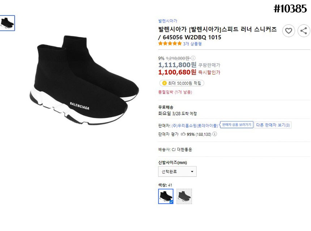Select the small product thumbnail image

tap(7, 23)
